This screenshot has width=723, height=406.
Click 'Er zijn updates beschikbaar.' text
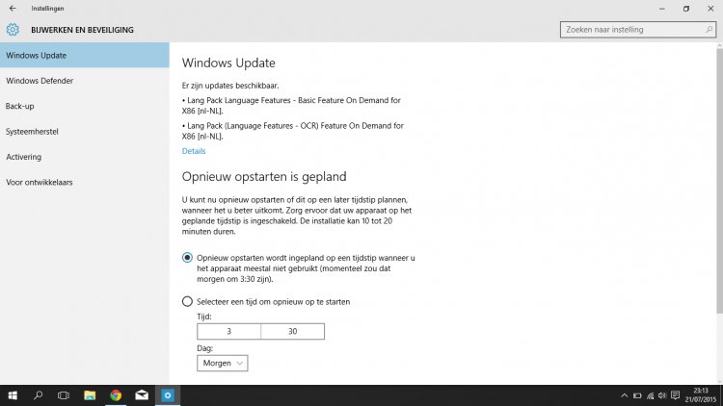230,86
